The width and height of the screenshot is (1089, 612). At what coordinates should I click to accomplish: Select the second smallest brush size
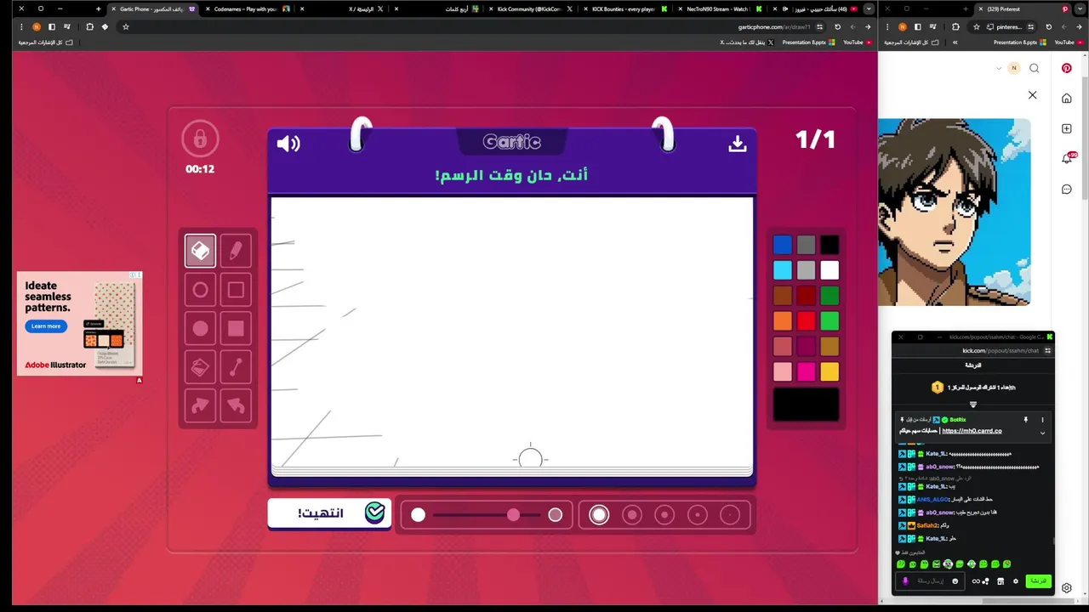(x=698, y=515)
